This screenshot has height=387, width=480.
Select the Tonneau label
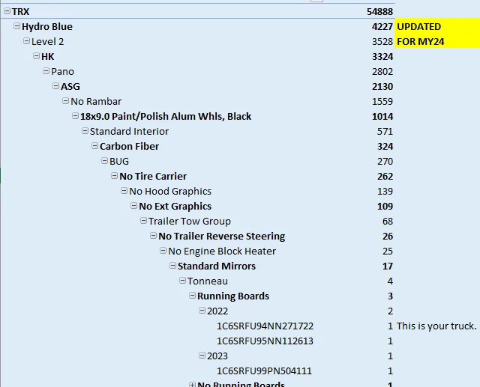[208, 281]
